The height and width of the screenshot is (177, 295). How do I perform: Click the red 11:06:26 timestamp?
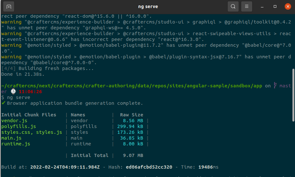[x=30, y=92]
